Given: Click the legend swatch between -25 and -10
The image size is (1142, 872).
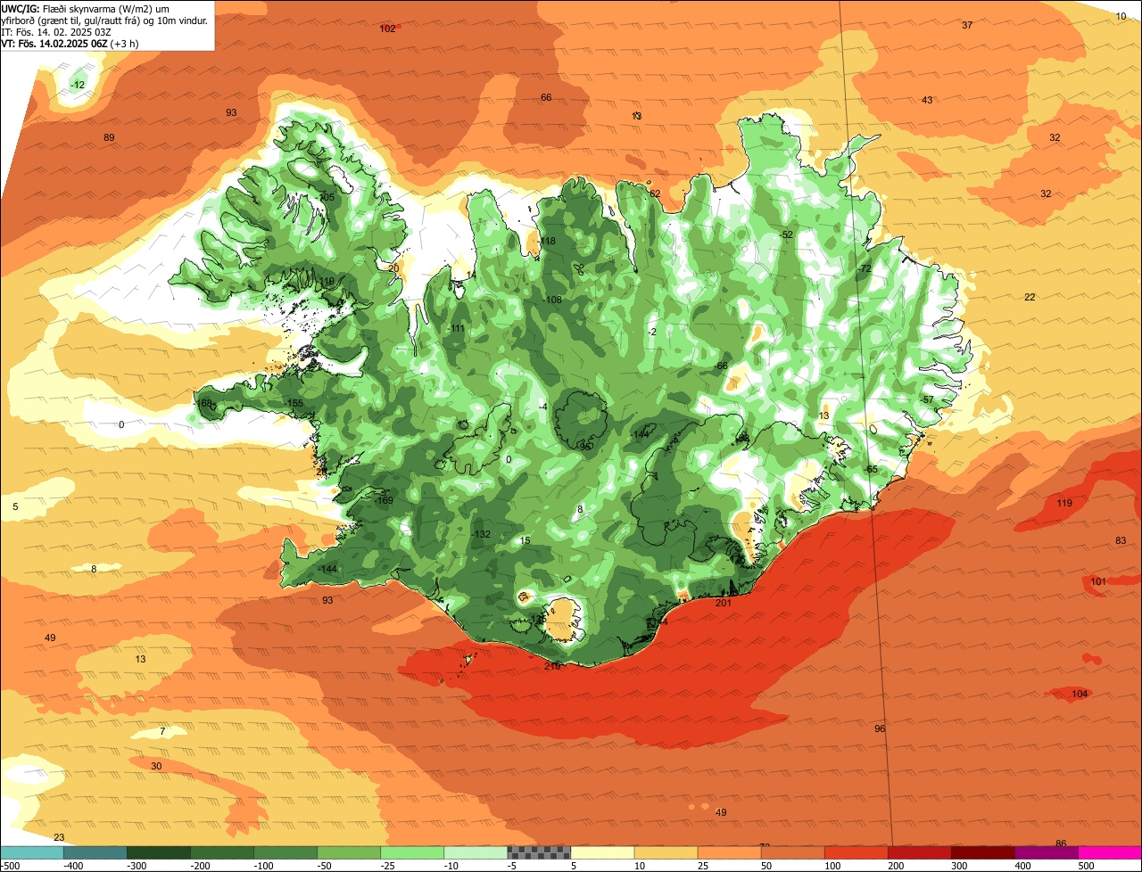Looking at the screenshot, I should 412,852.
